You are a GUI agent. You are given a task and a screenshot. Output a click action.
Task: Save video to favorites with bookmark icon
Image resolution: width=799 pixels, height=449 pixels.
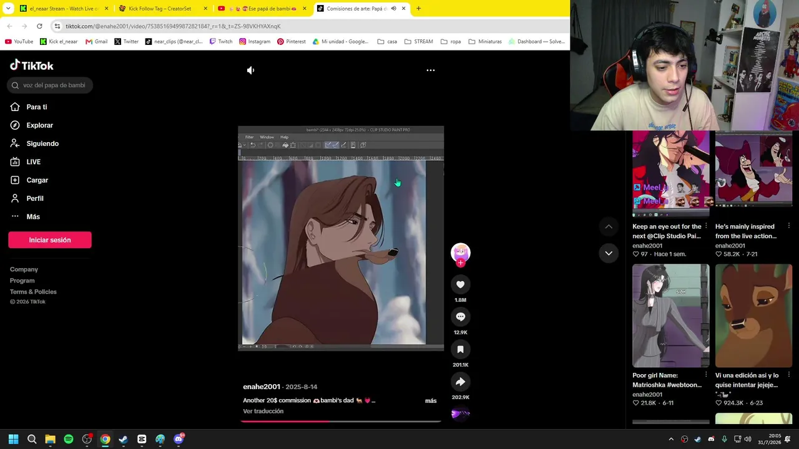[461, 349]
